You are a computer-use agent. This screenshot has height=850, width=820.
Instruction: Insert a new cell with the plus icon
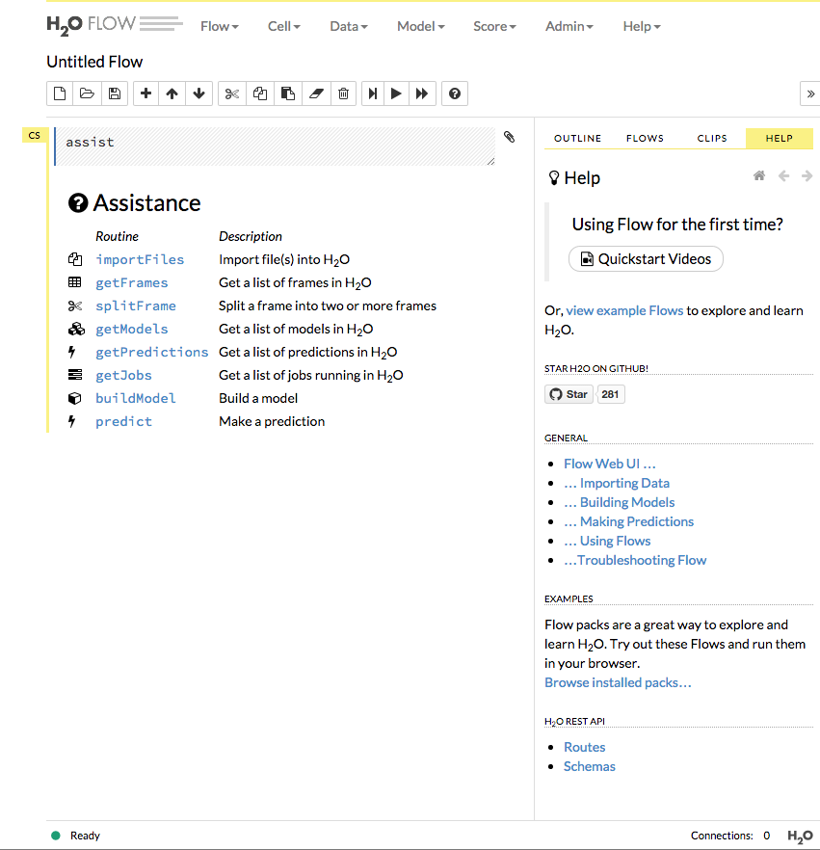(x=145, y=93)
